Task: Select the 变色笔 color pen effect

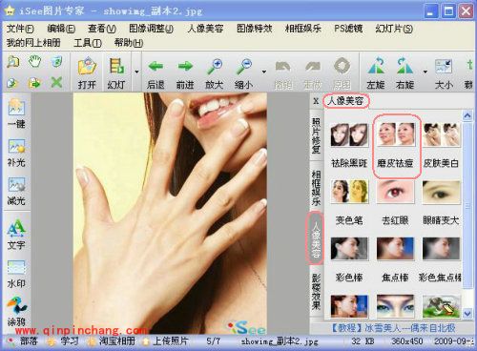Action: click(349, 202)
